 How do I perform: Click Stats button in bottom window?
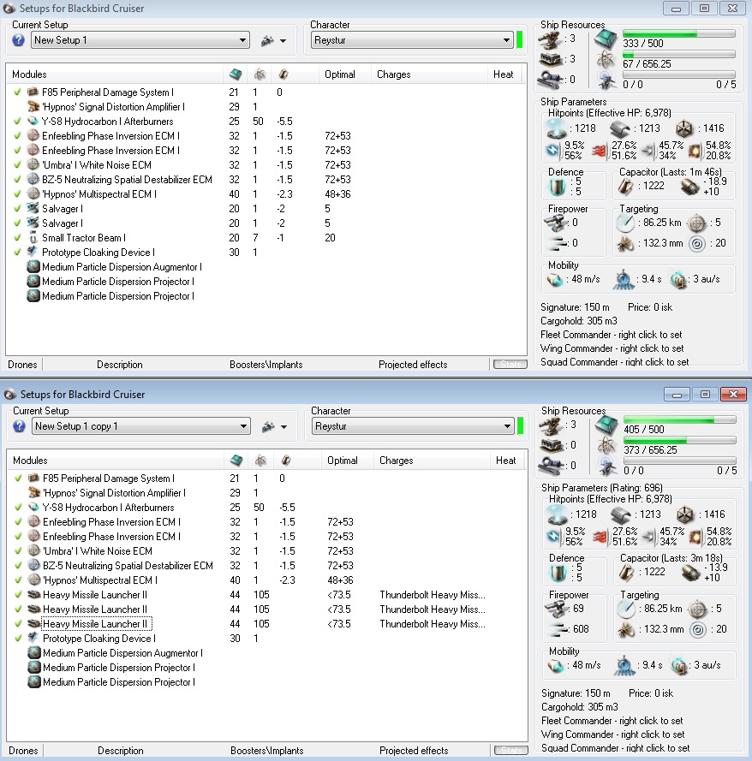[510, 750]
